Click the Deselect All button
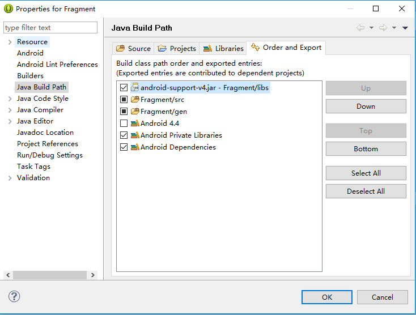Screen dimensions: 416x315 coord(366,191)
